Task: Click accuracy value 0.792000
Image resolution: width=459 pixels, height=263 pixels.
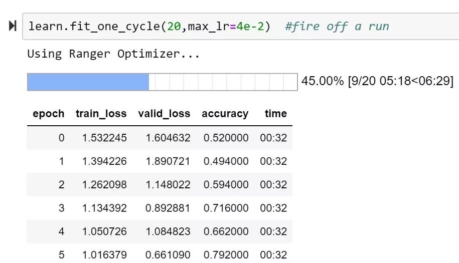Action: 226,255
